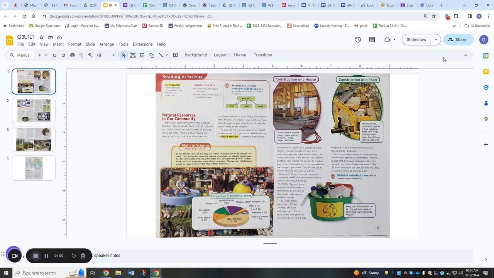
Task: Delete the recording with the trash icon
Action: (83, 256)
